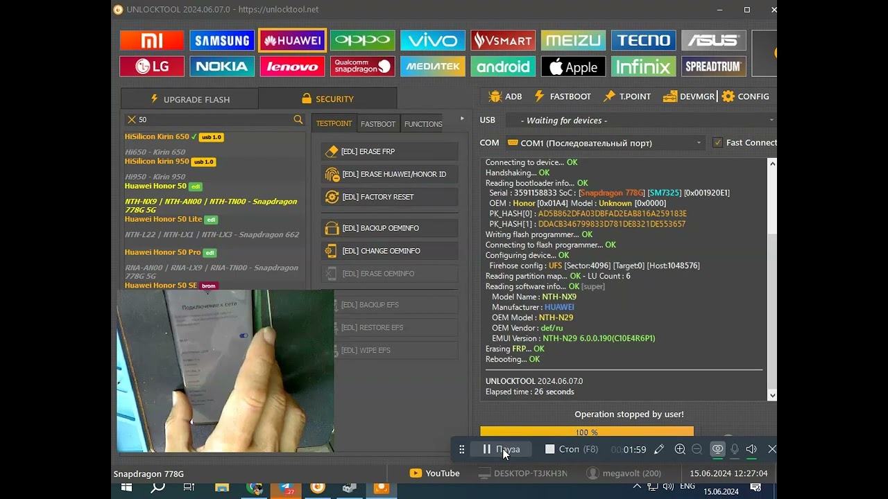Image resolution: width=888 pixels, height=499 pixels.
Task: Open the Fastboot tab in the operations panel
Action: coord(378,124)
